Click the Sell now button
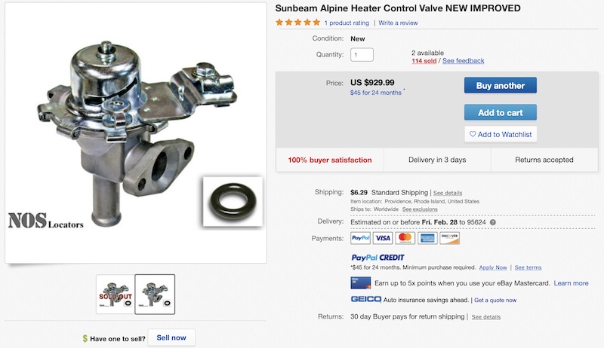604x348 pixels. 171,337
